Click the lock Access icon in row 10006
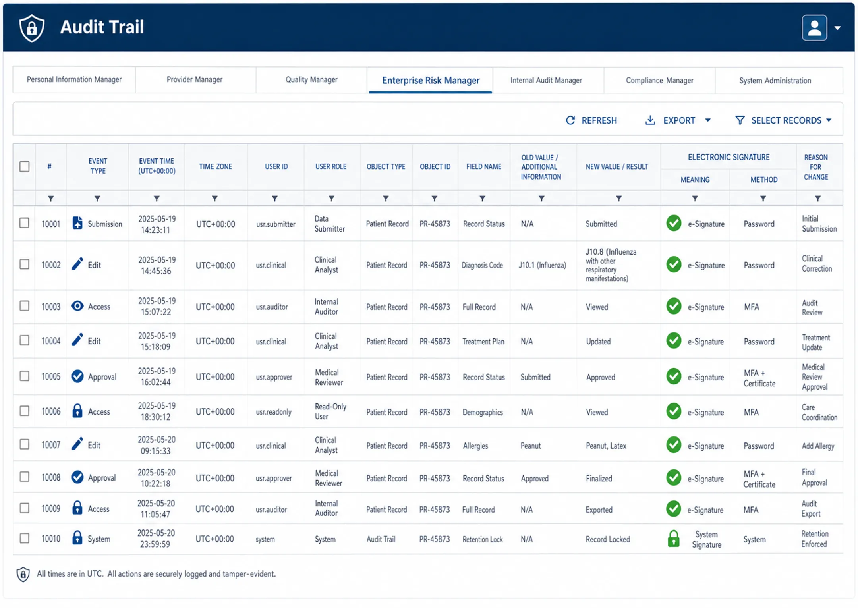This screenshot has width=858, height=608. point(77,411)
